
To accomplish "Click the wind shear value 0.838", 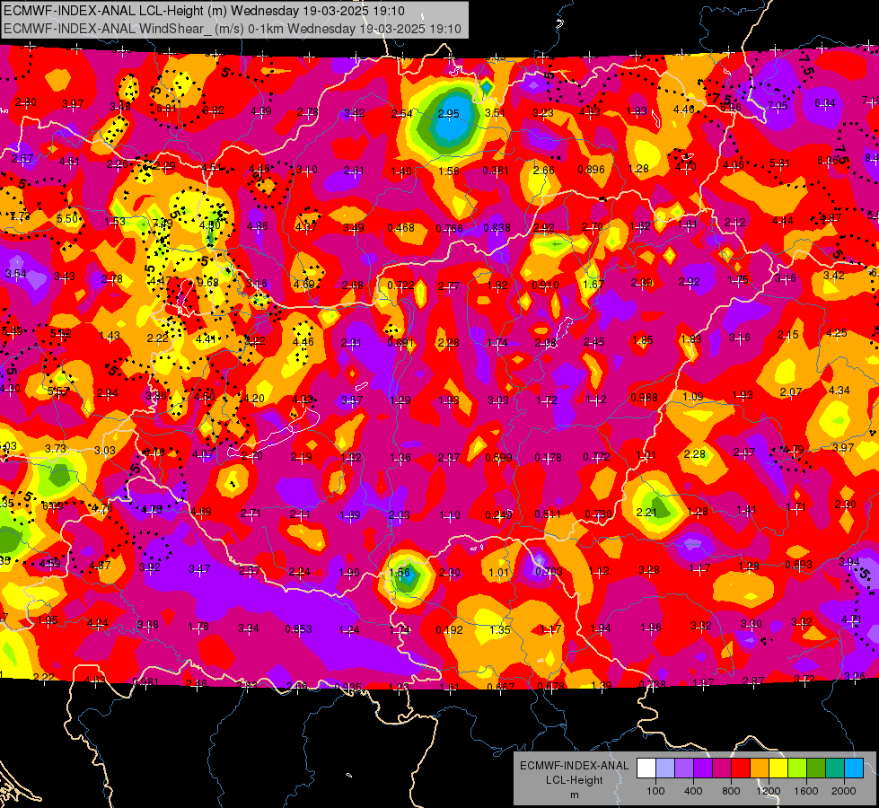I will coord(497,228).
